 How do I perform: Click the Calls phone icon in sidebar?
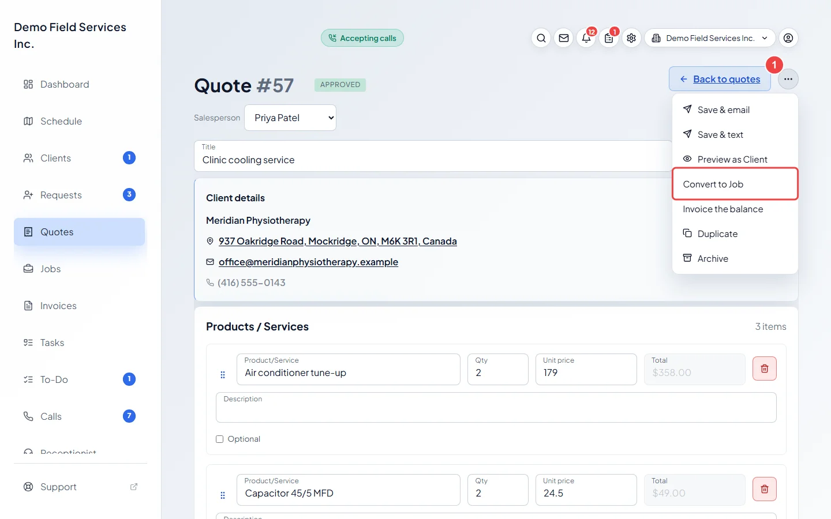[28, 416]
